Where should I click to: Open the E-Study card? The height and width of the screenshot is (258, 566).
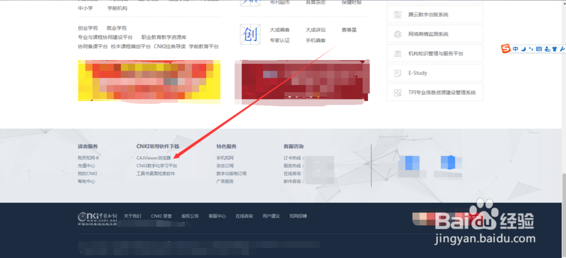coord(435,73)
